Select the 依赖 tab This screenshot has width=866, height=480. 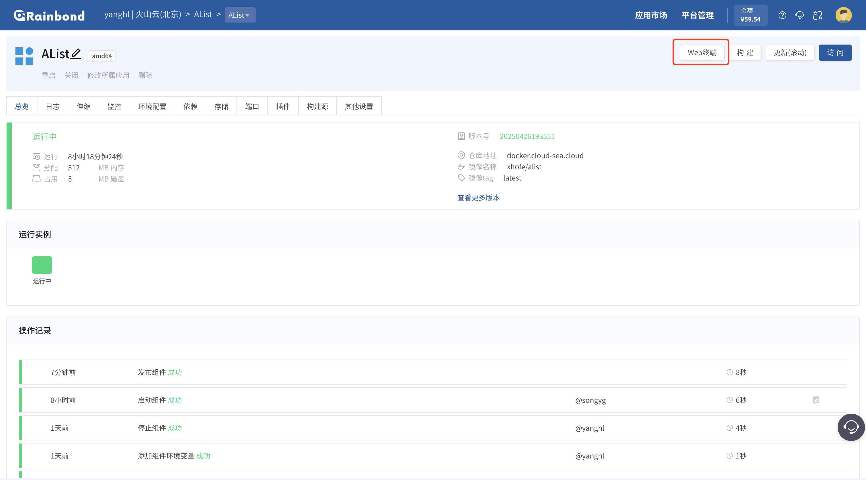[191, 106]
